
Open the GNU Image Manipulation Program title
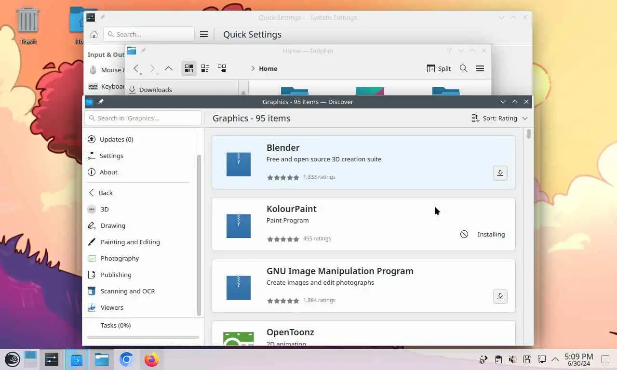[x=340, y=271]
